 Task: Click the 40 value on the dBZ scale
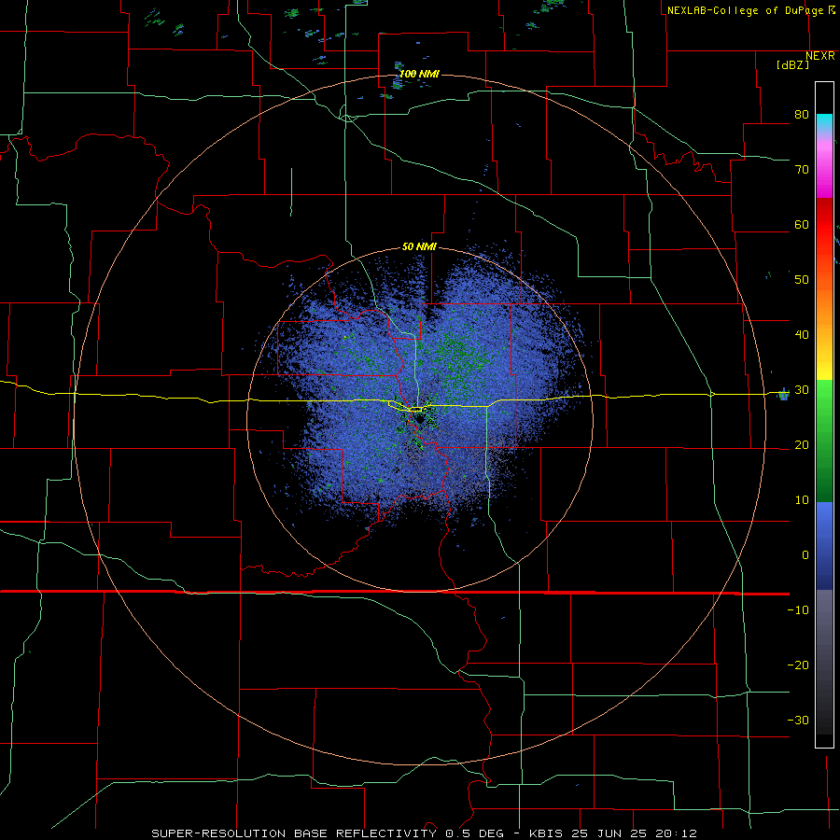[x=802, y=335]
